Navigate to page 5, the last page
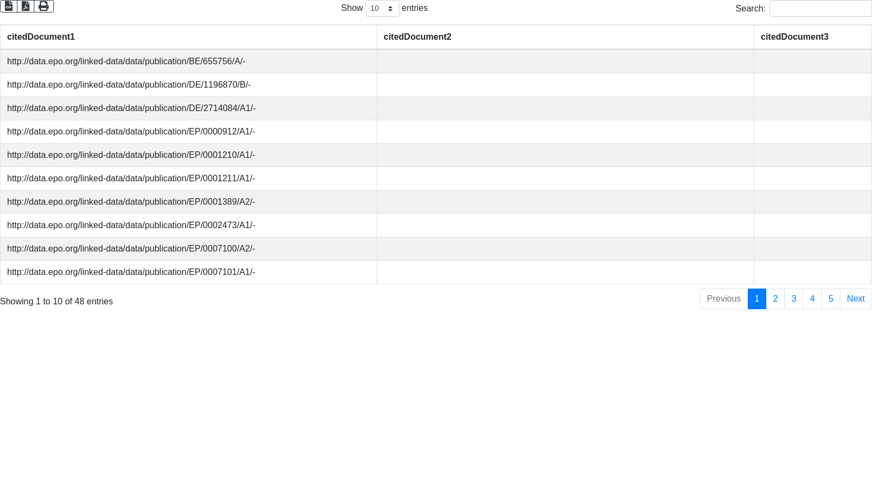872x490 pixels. pyautogui.click(x=831, y=299)
